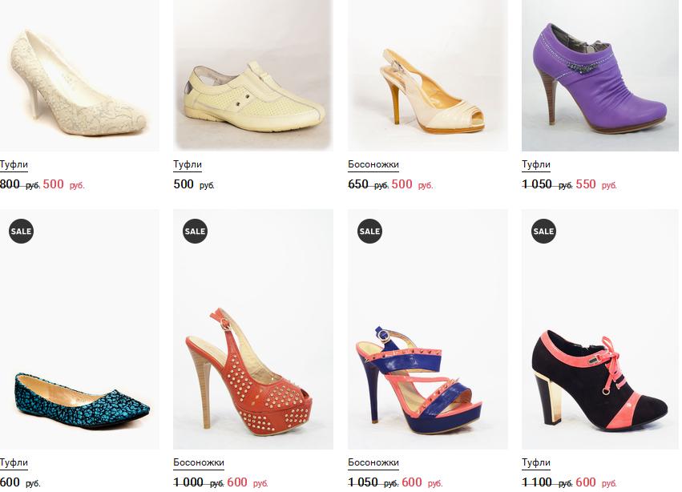Click the Туфли link under the white lace pump
Screen dimensions: 682x492
14,164
